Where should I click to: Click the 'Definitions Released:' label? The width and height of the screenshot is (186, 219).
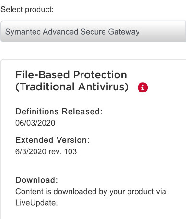[59, 111]
